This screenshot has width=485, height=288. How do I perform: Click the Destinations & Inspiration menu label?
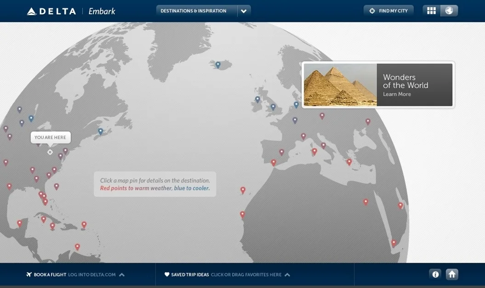194,11
